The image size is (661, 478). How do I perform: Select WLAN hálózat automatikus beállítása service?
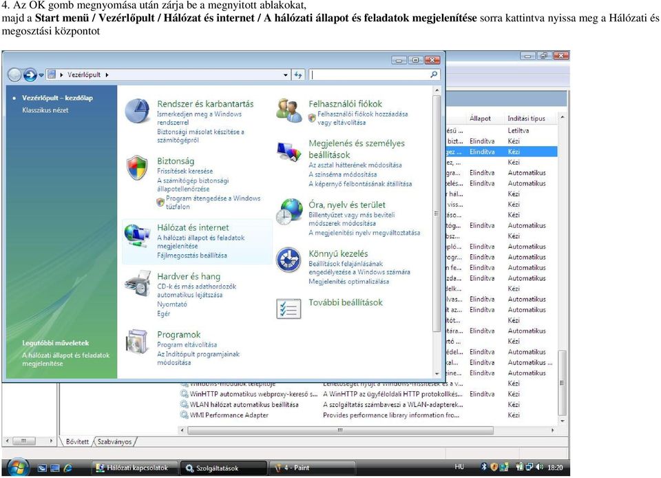244,405
